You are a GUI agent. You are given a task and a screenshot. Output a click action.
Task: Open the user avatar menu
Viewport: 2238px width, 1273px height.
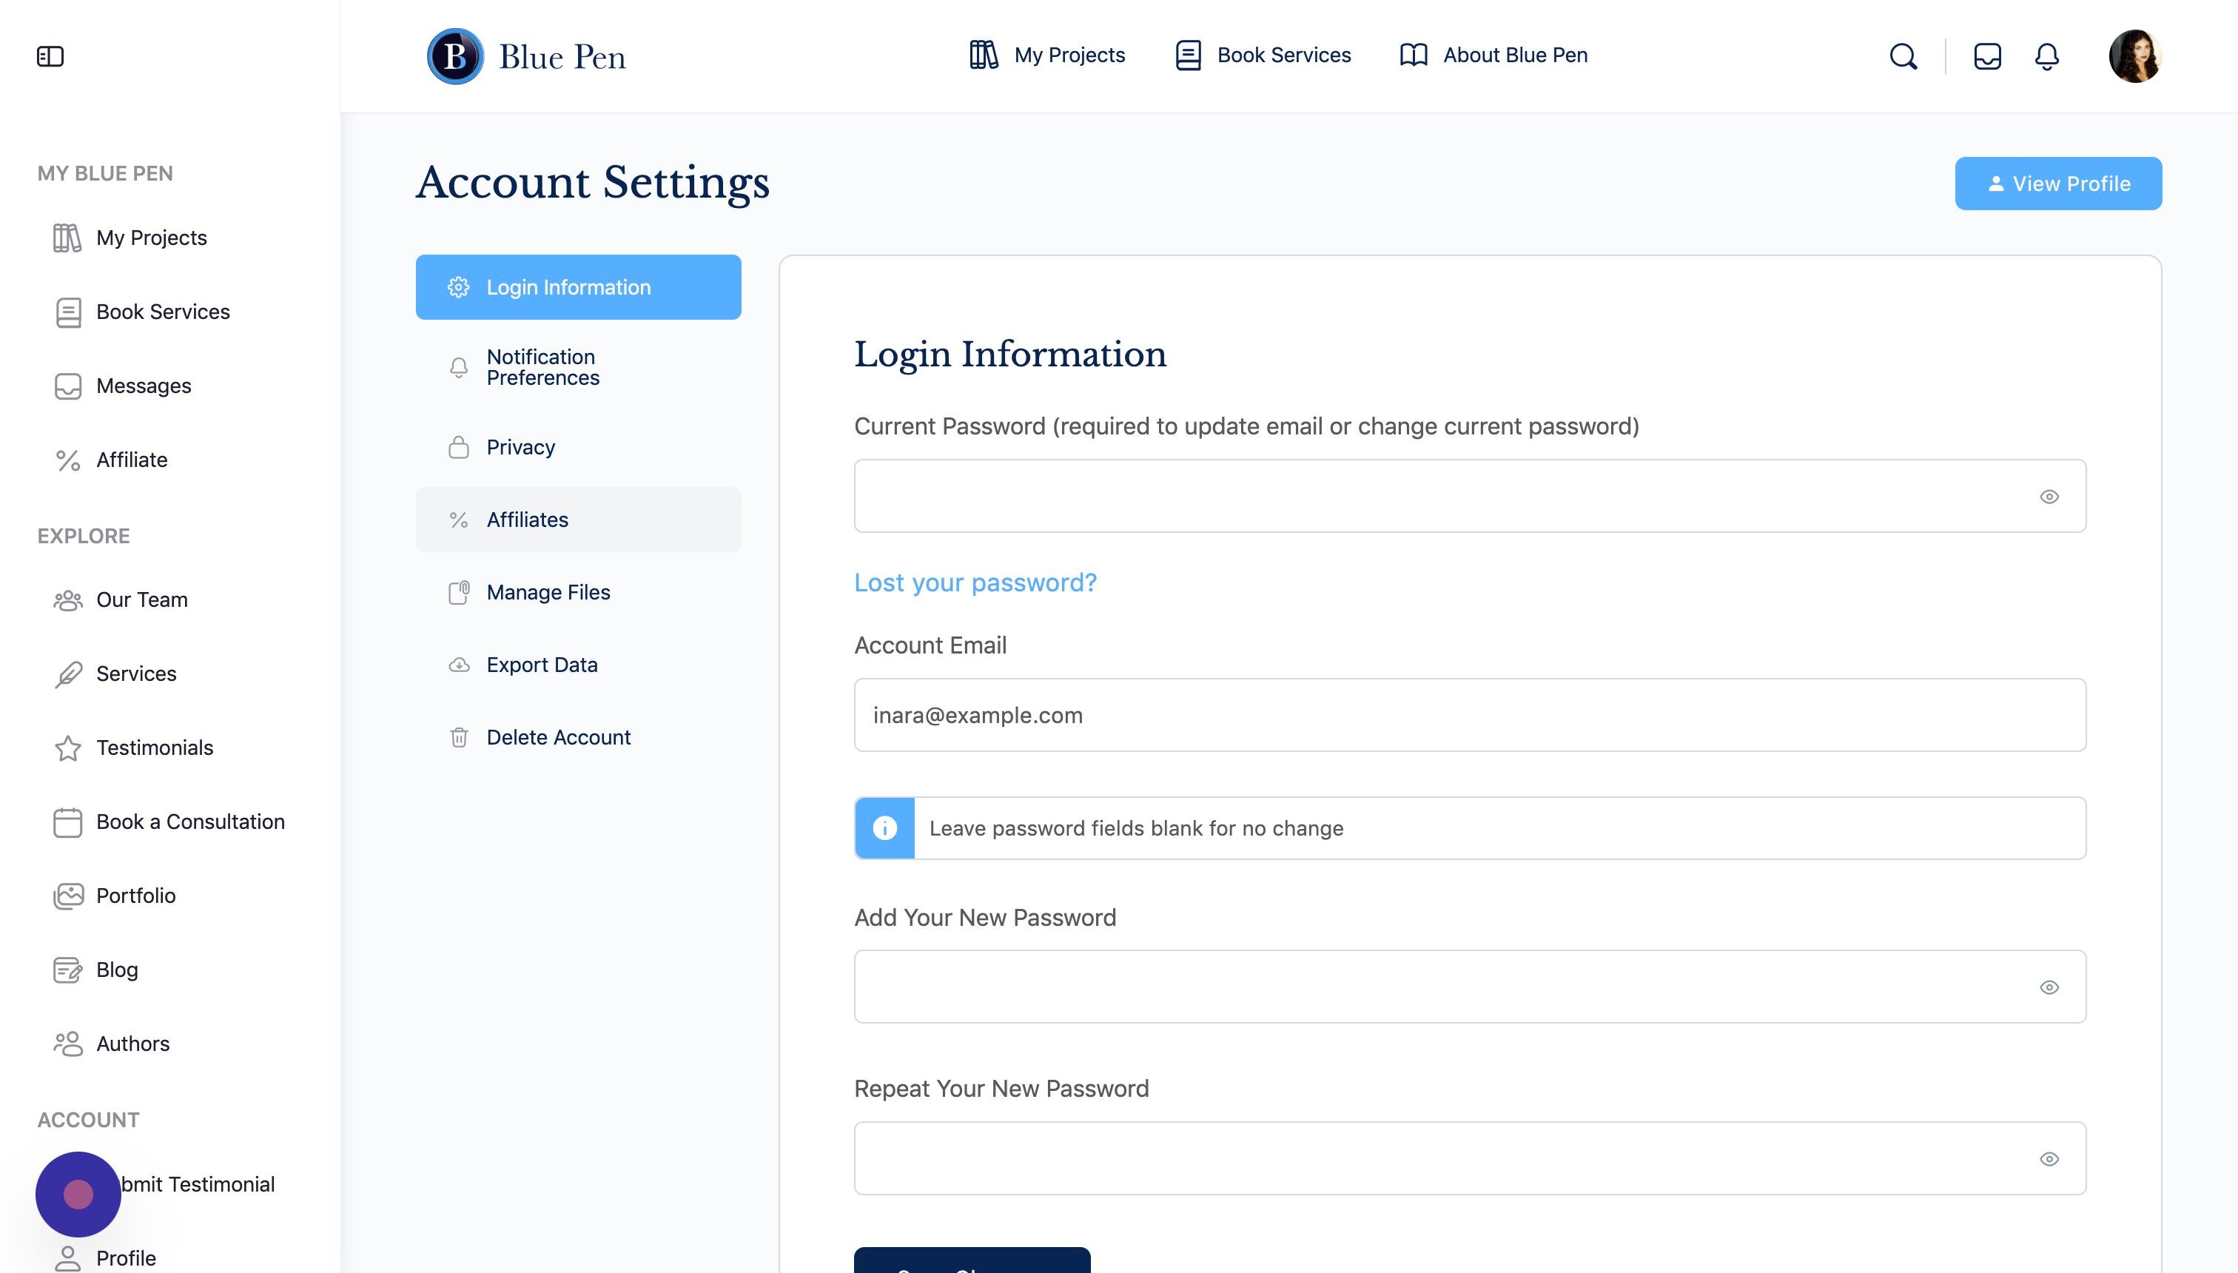coord(2135,56)
